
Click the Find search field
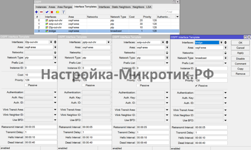pos(172,12)
